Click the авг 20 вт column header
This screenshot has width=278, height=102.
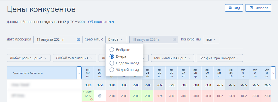[100, 73]
